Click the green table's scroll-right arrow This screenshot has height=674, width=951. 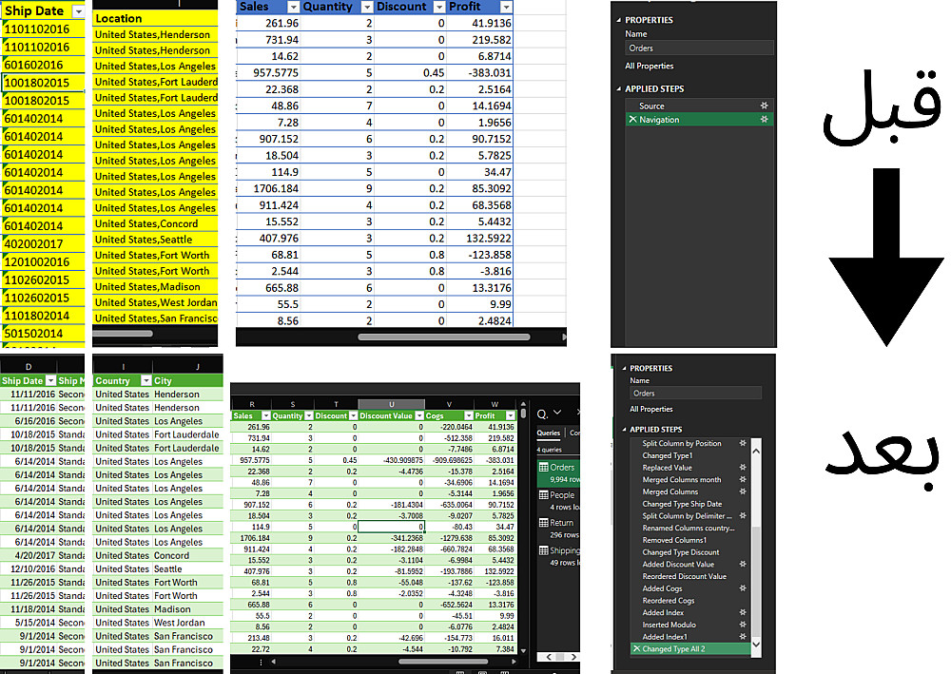pyautogui.click(x=514, y=662)
